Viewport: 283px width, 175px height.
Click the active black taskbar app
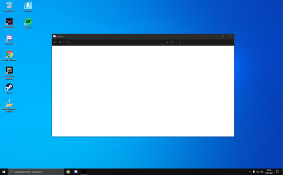pyautogui.click(x=84, y=172)
